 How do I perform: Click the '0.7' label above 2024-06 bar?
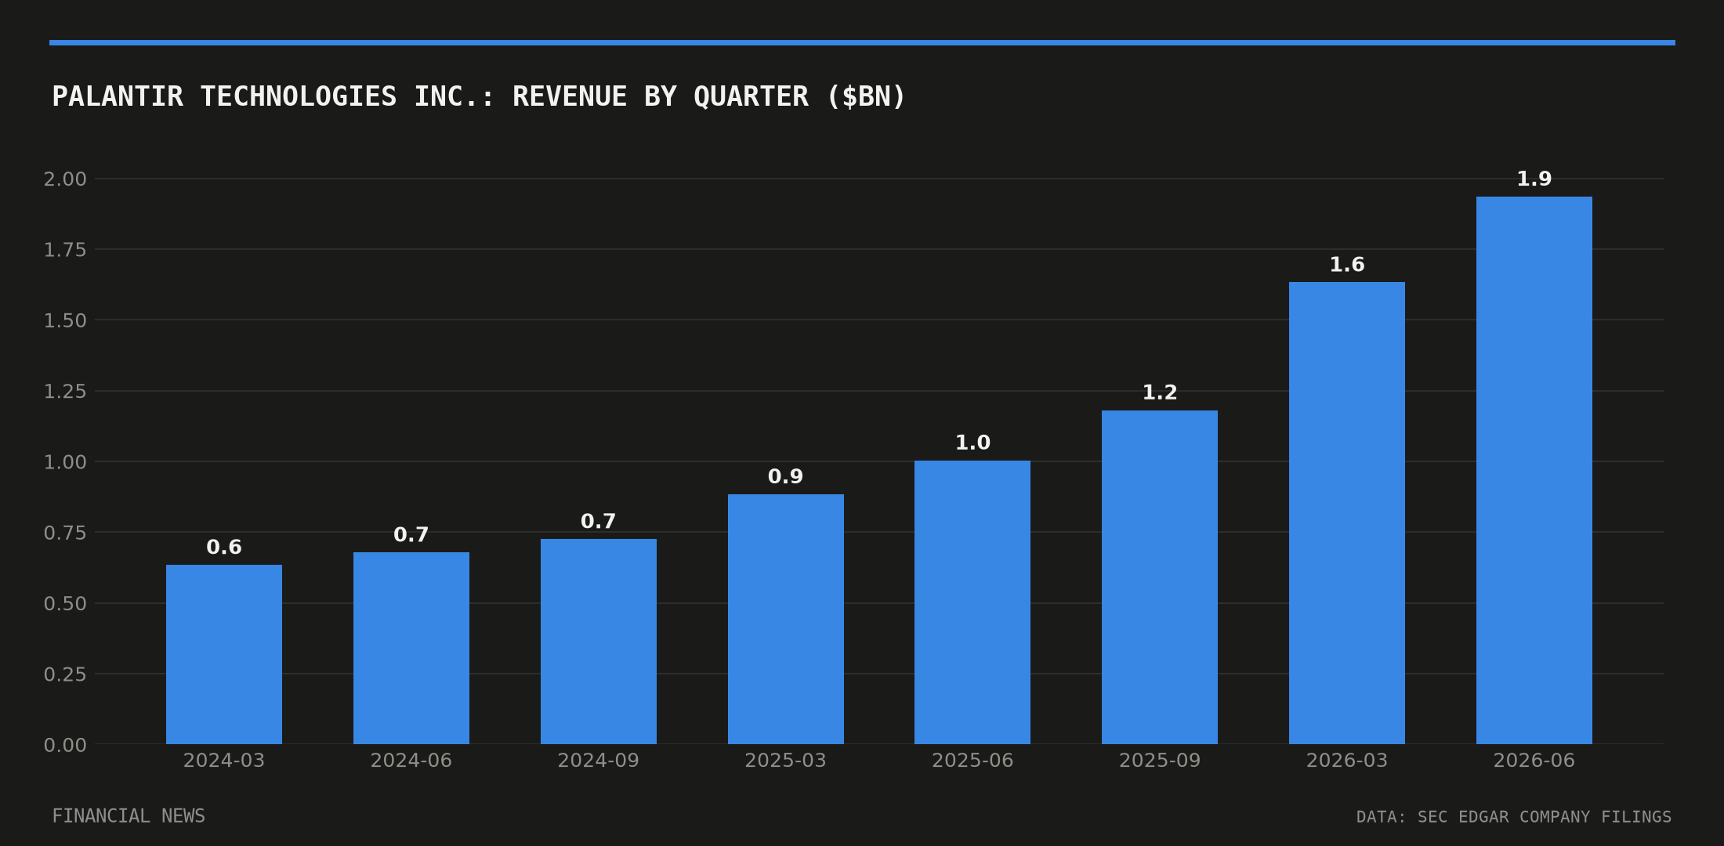[x=411, y=535]
